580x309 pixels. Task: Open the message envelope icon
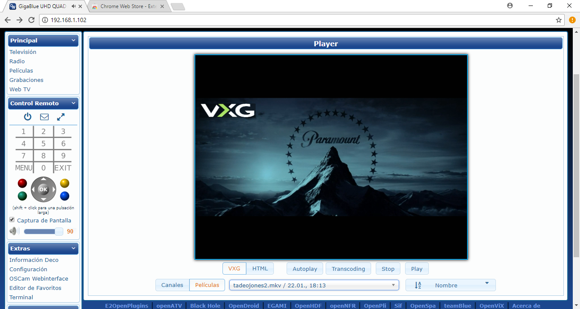pyautogui.click(x=44, y=117)
